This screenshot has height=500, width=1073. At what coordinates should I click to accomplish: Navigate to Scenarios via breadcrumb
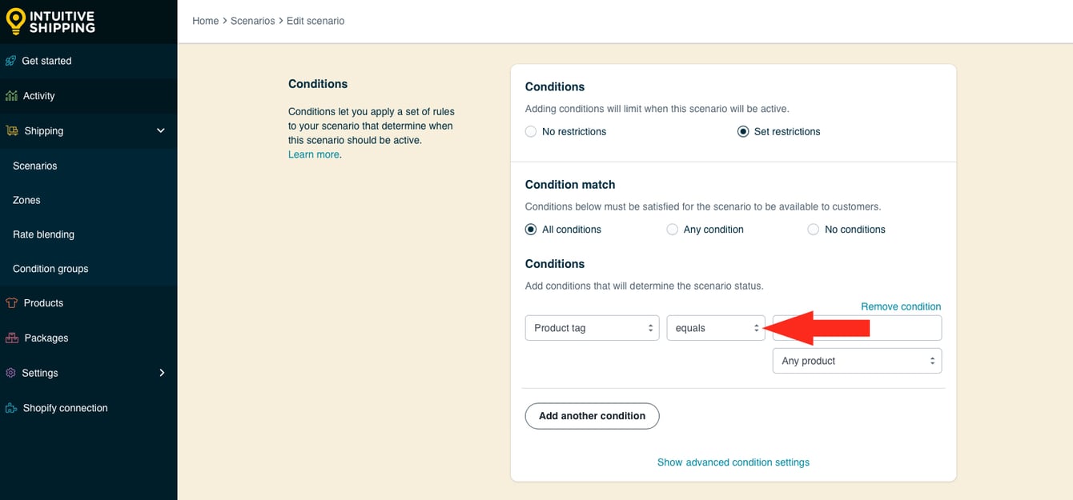pos(252,21)
